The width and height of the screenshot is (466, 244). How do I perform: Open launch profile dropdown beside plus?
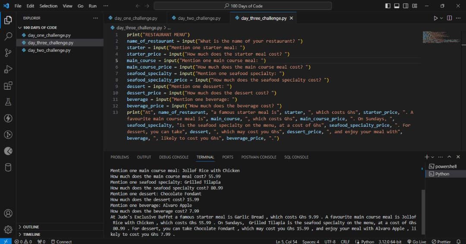[x=432, y=157]
